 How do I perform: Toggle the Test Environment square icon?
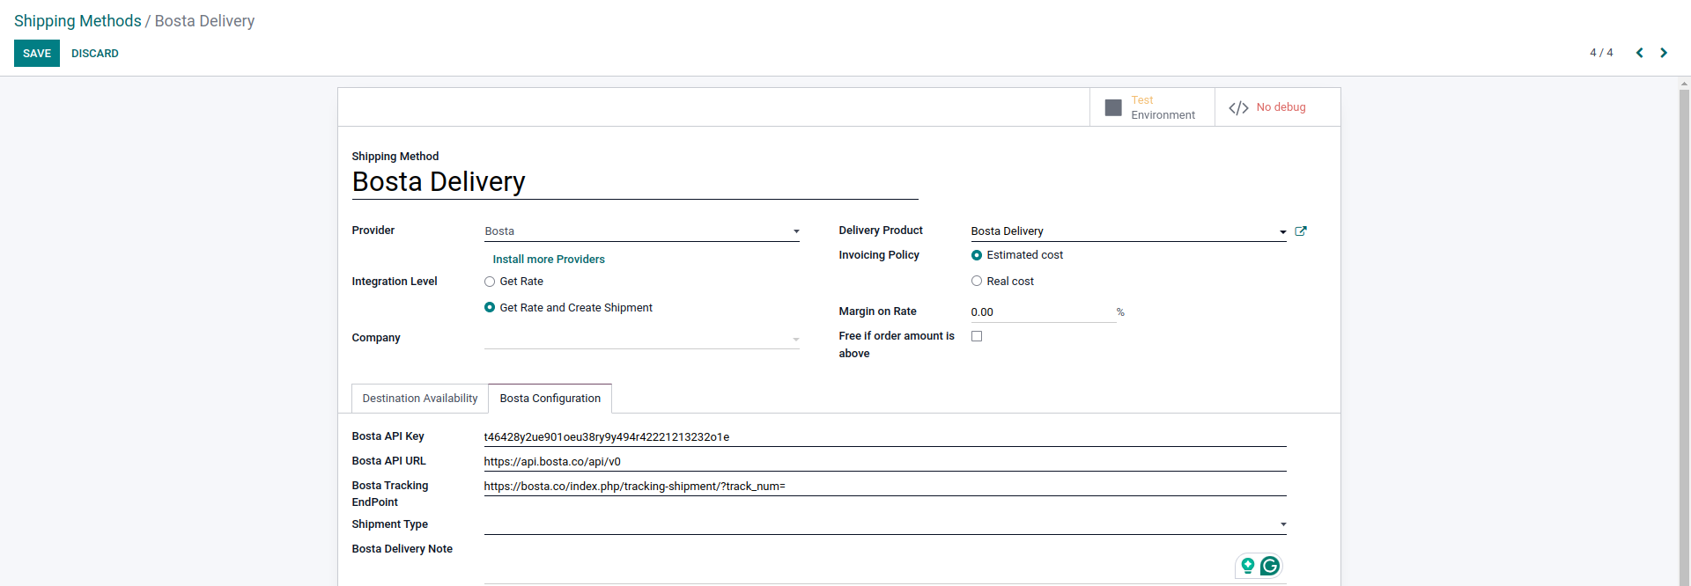1113,107
